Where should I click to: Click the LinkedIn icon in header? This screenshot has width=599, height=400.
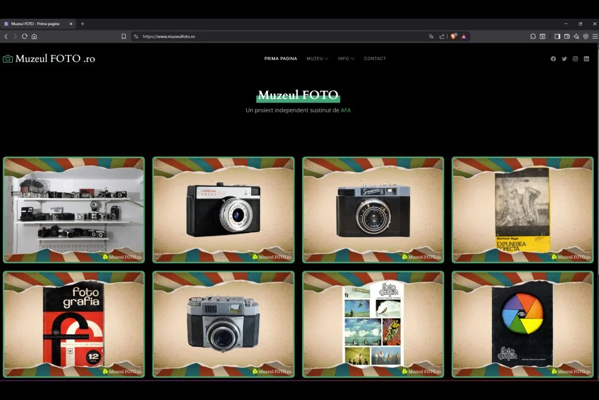click(x=586, y=59)
